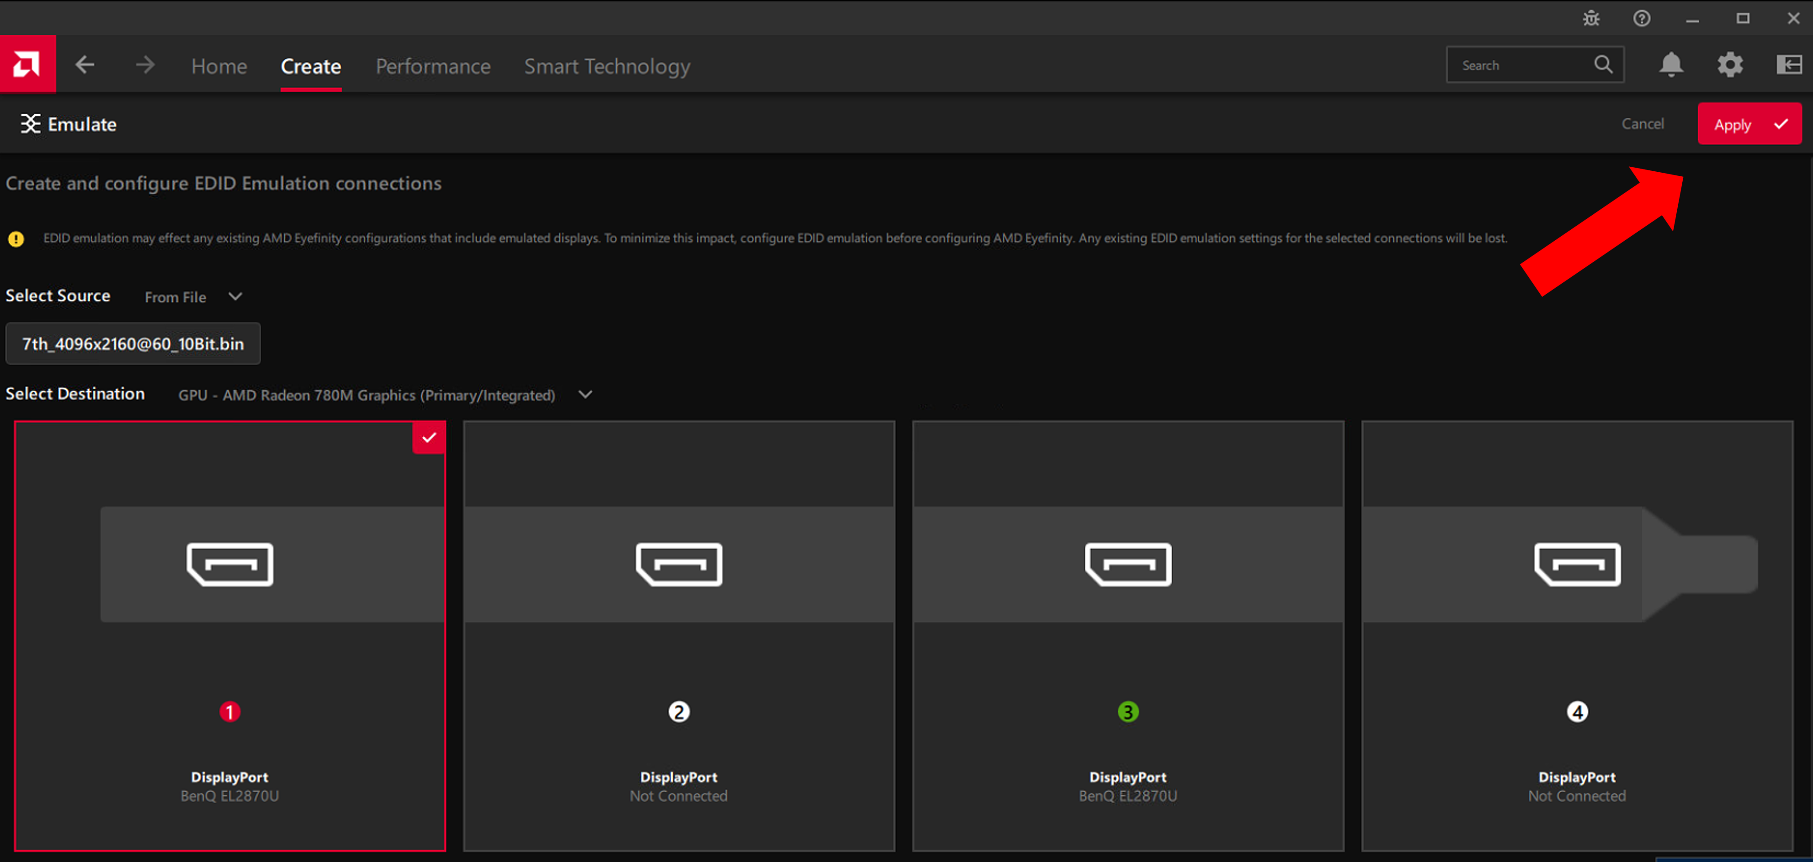The height and width of the screenshot is (862, 1813).
Task: Click the green number 3 badge
Action: point(1128,712)
